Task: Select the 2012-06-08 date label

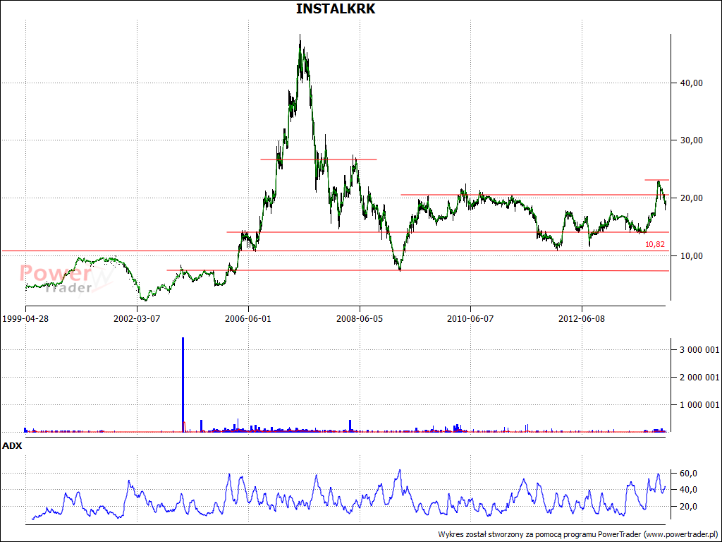Action: (582, 318)
